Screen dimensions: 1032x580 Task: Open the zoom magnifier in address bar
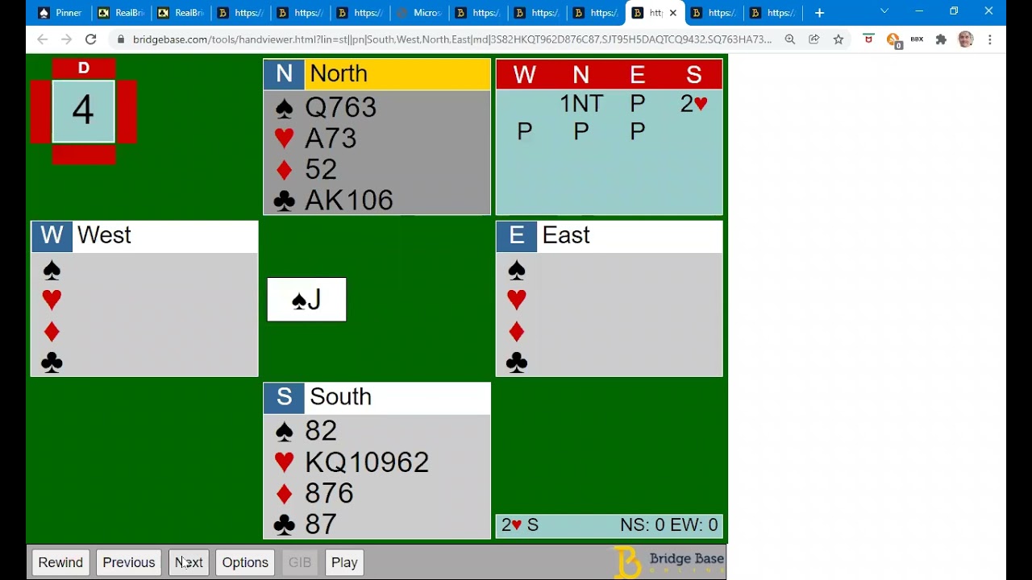(x=790, y=39)
